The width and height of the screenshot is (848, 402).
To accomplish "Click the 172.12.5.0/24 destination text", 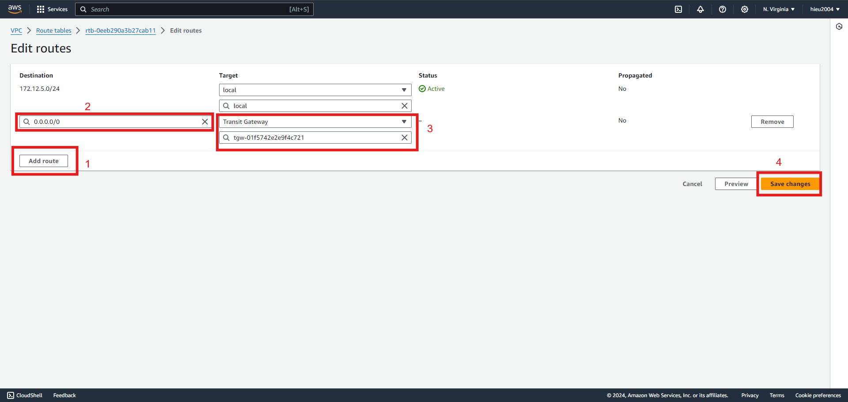I will click(40, 89).
